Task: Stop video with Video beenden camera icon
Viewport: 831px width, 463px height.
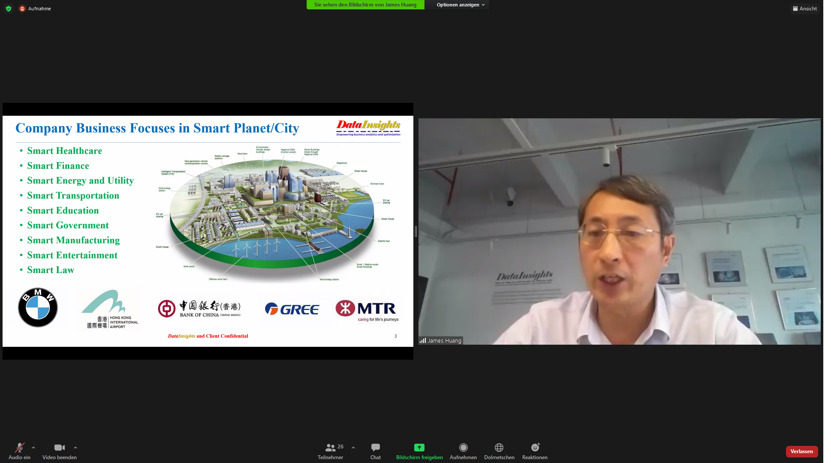Action: click(x=59, y=448)
